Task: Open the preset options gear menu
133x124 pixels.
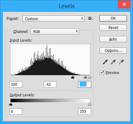Action: (x=91, y=19)
